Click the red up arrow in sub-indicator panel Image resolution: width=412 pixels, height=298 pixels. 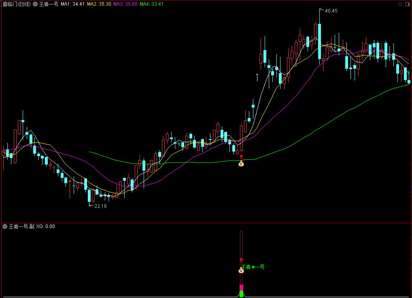241,260
